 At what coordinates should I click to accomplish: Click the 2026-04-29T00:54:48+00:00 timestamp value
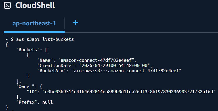(115, 66)
